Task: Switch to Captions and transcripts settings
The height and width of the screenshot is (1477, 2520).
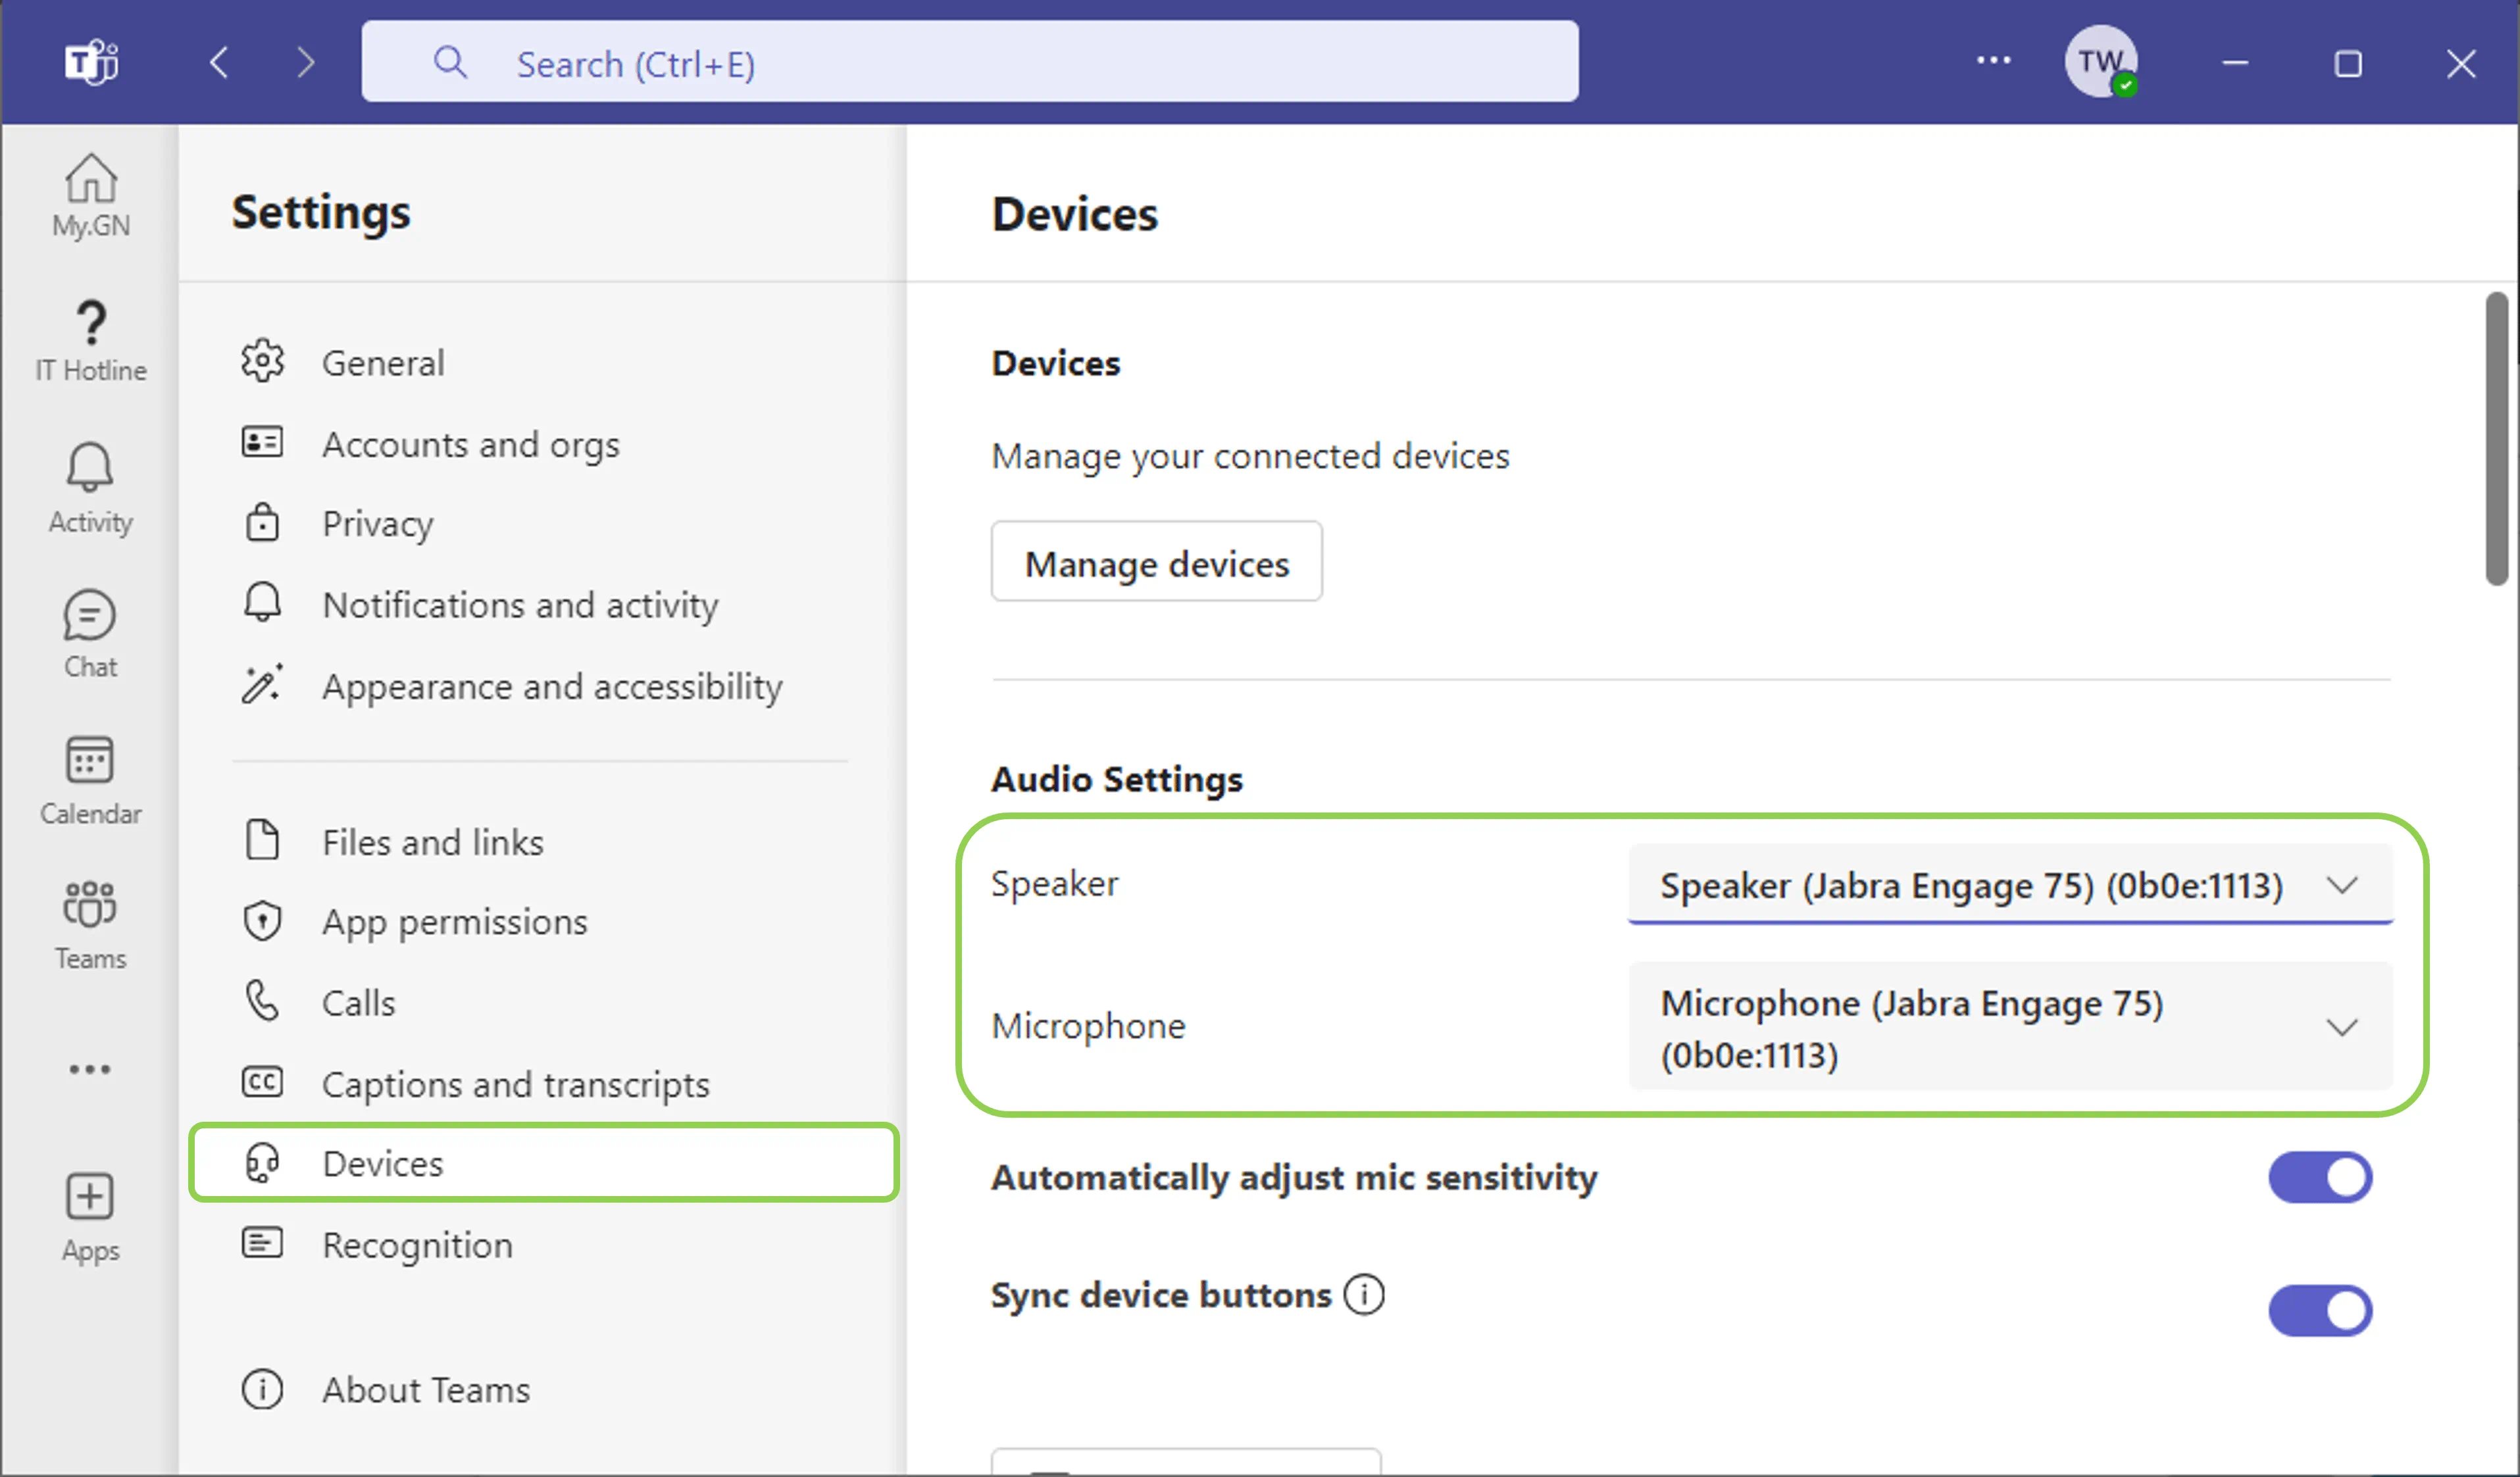Action: coord(515,1084)
